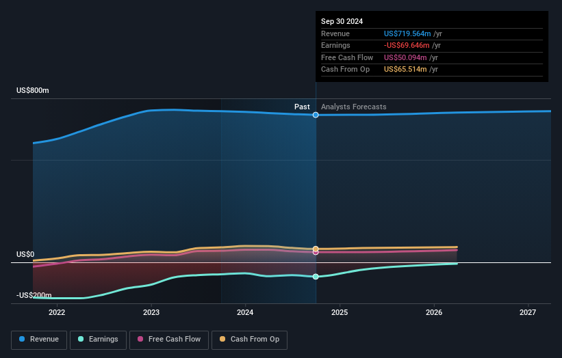Click the US$50.094m free cash flow value
The image size is (562, 358).
pyautogui.click(x=405, y=57)
